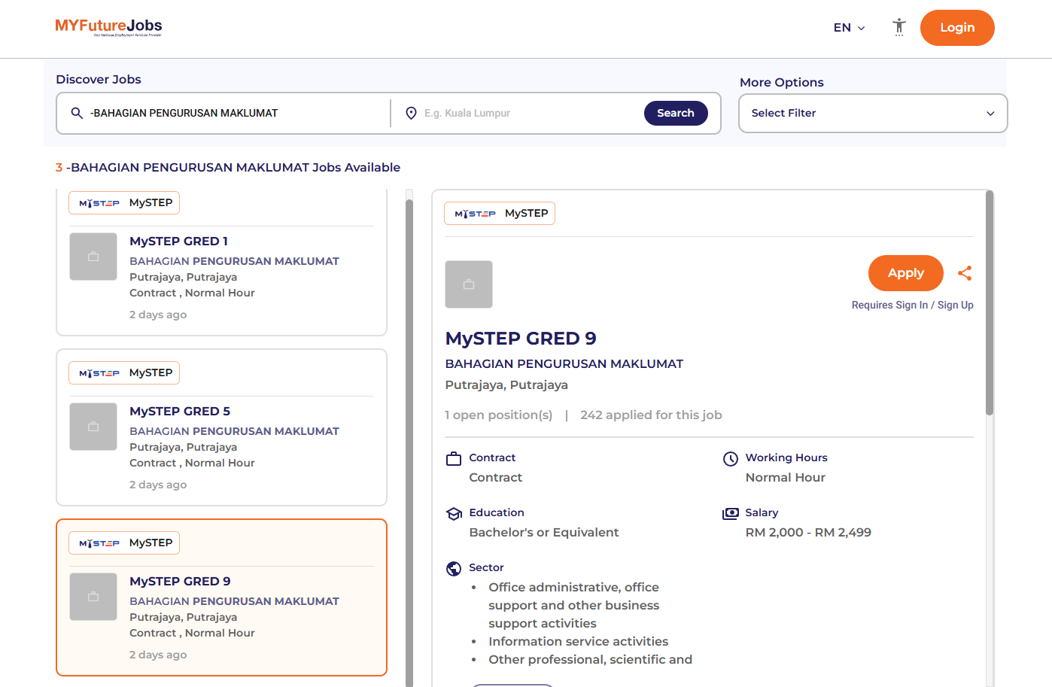
Task: Click '242 applied for this job' text
Action: (x=651, y=415)
